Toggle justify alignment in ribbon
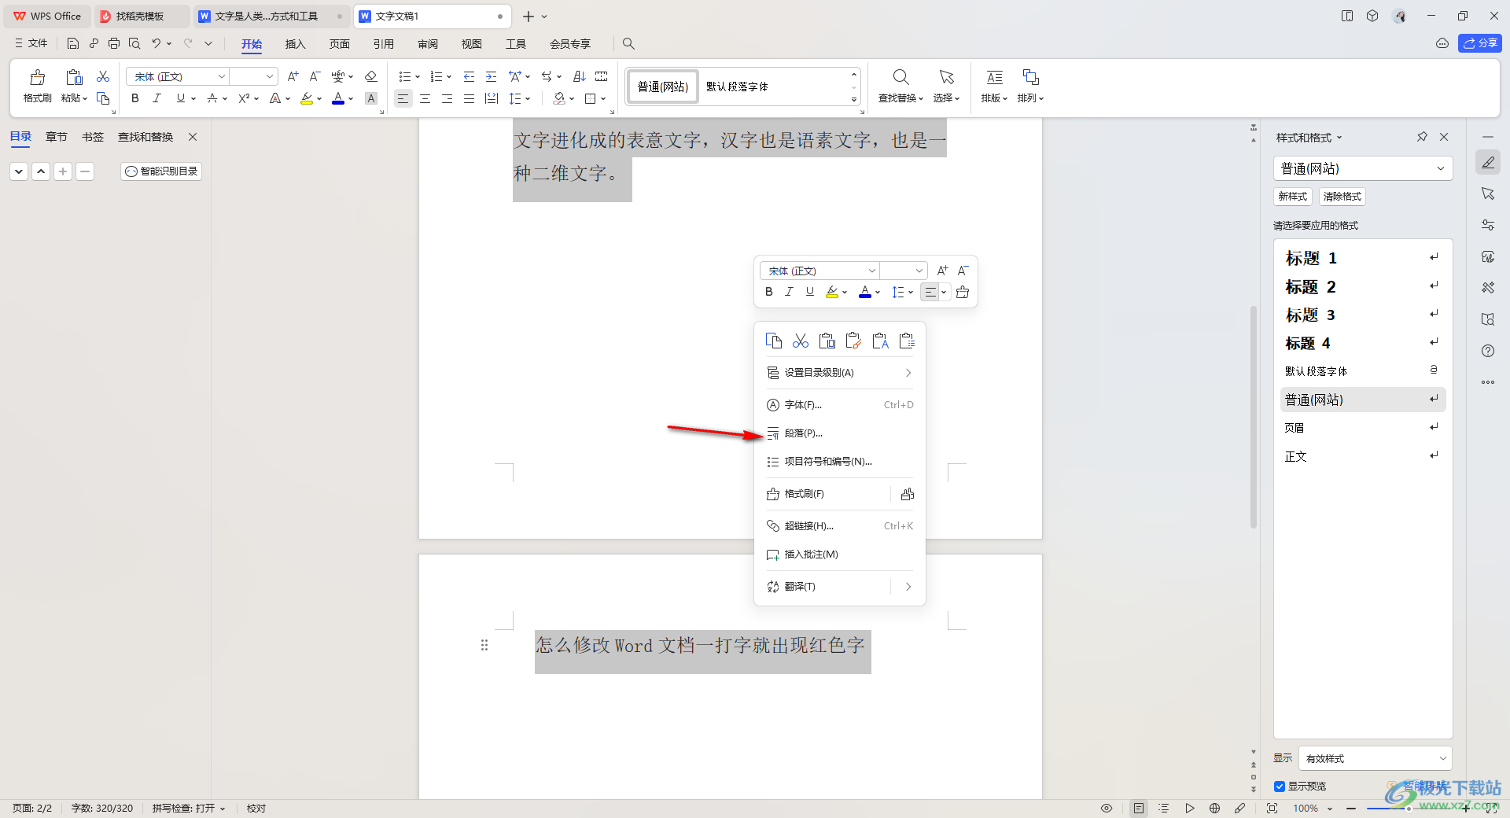 tap(469, 98)
